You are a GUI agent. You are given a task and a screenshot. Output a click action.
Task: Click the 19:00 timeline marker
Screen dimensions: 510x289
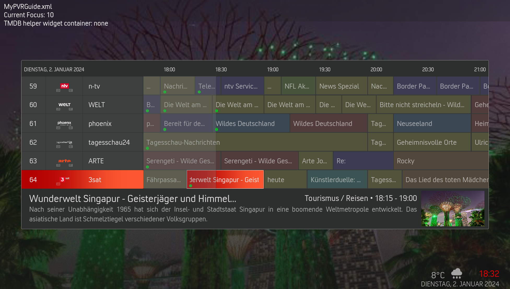pos(273,70)
